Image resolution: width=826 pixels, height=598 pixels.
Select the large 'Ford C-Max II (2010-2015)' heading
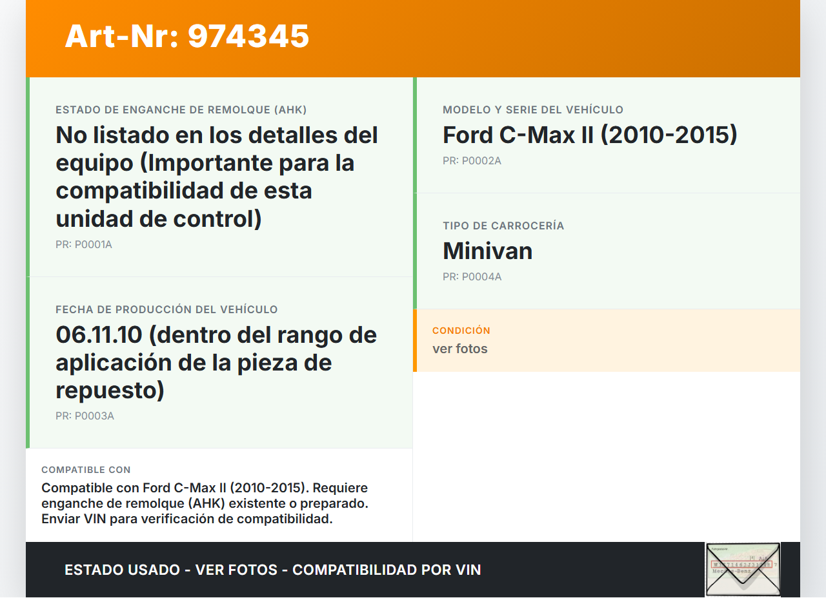590,135
